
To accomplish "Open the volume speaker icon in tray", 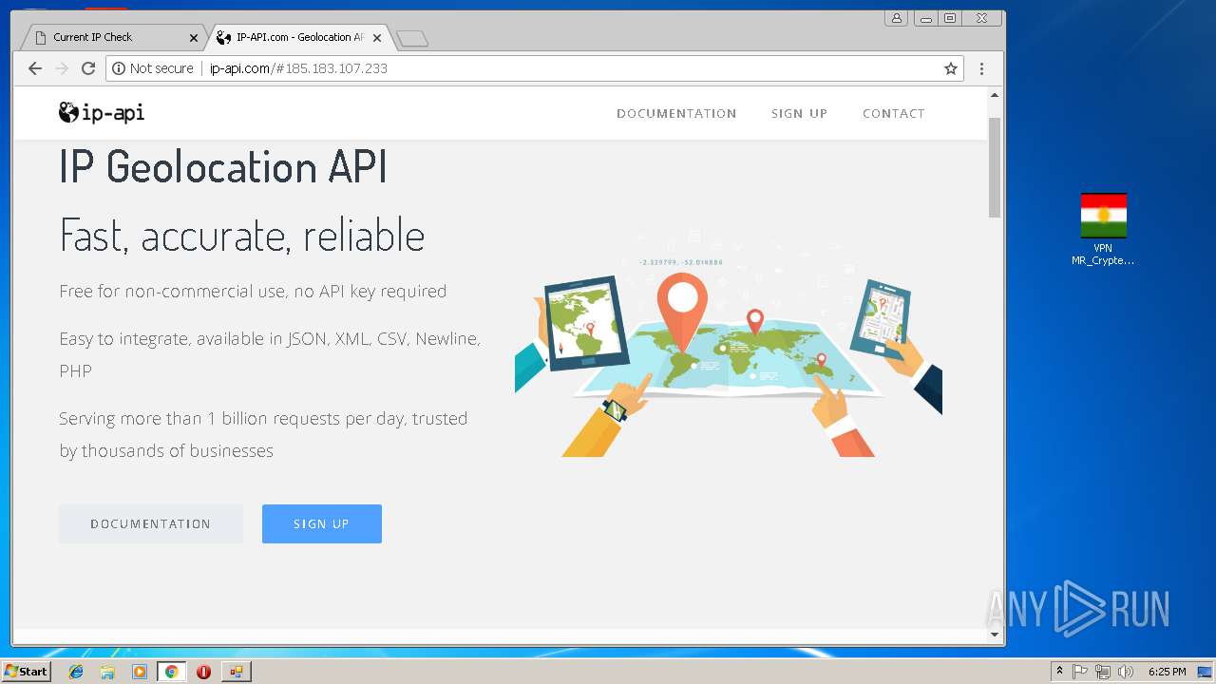I will [x=1126, y=672].
